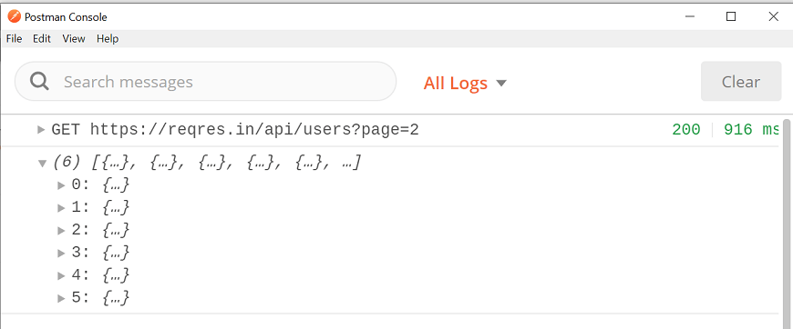This screenshot has height=329, width=793.
Task: Expand array item 0
Action: point(61,185)
